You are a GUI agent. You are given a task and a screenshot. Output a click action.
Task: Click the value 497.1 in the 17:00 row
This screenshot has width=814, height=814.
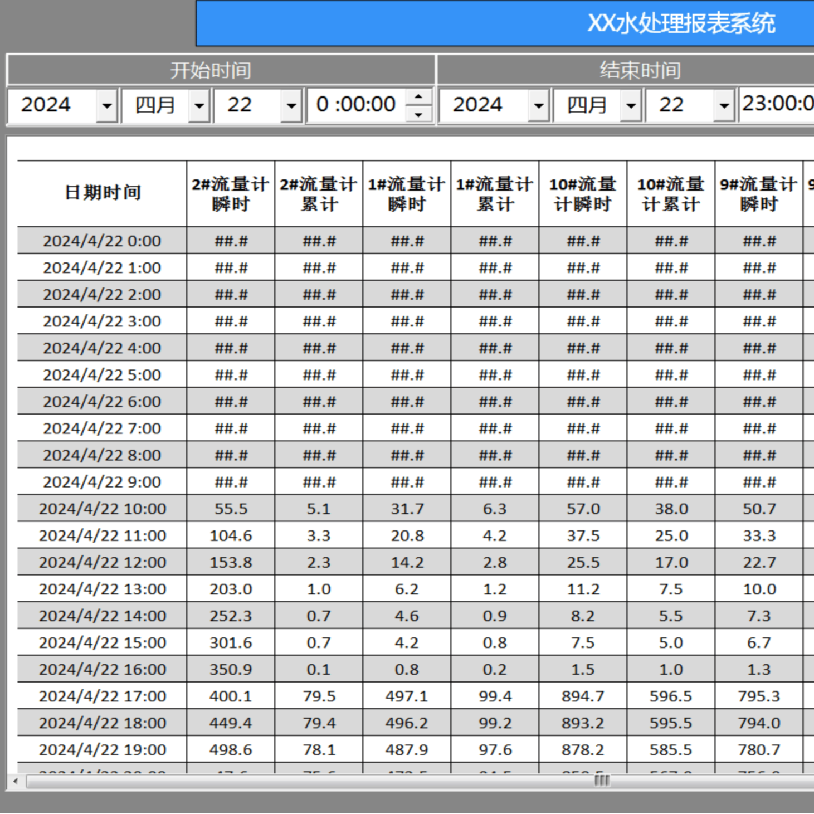click(406, 696)
